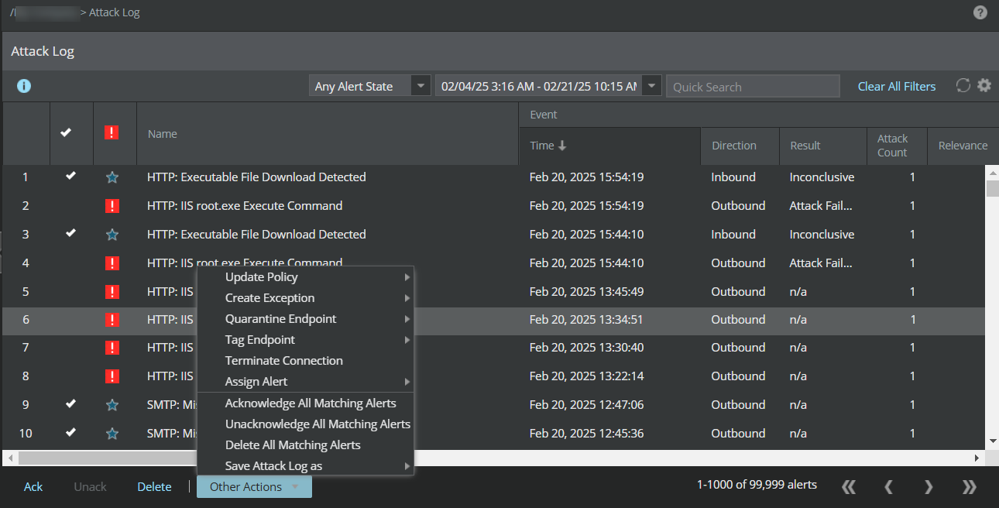
Task: Open the settings gear icon
Action: point(984,86)
